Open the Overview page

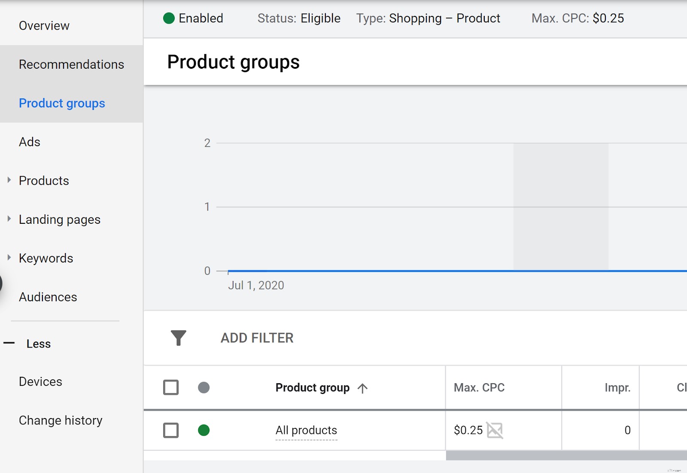tap(44, 25)
